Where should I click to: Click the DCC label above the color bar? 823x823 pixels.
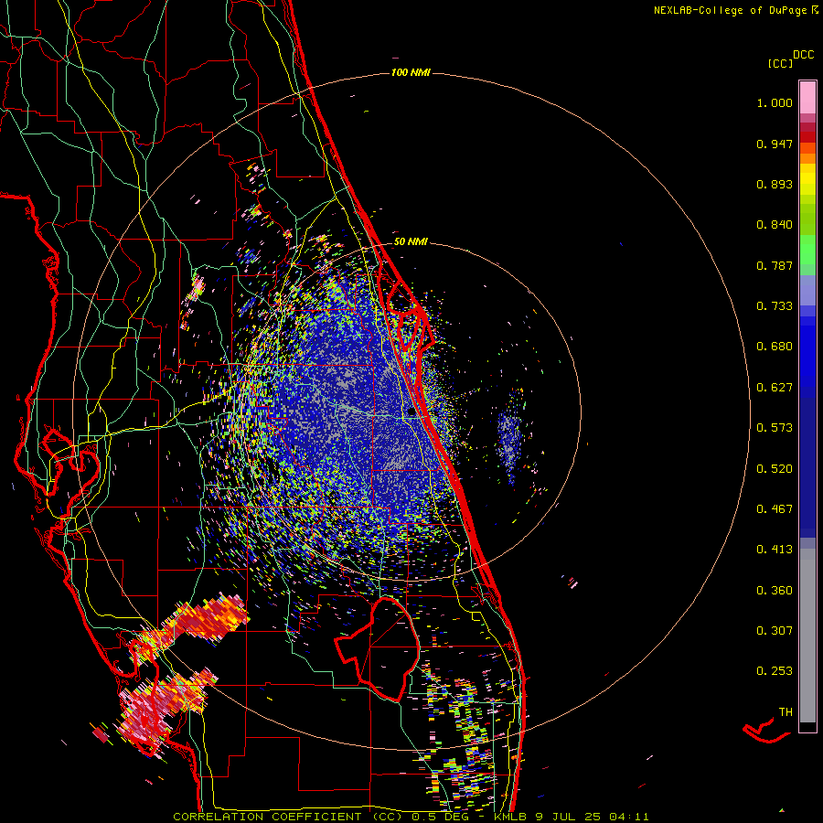803,55
